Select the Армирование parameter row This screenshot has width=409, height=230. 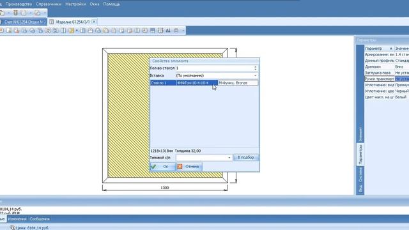[x=387, y=54]
